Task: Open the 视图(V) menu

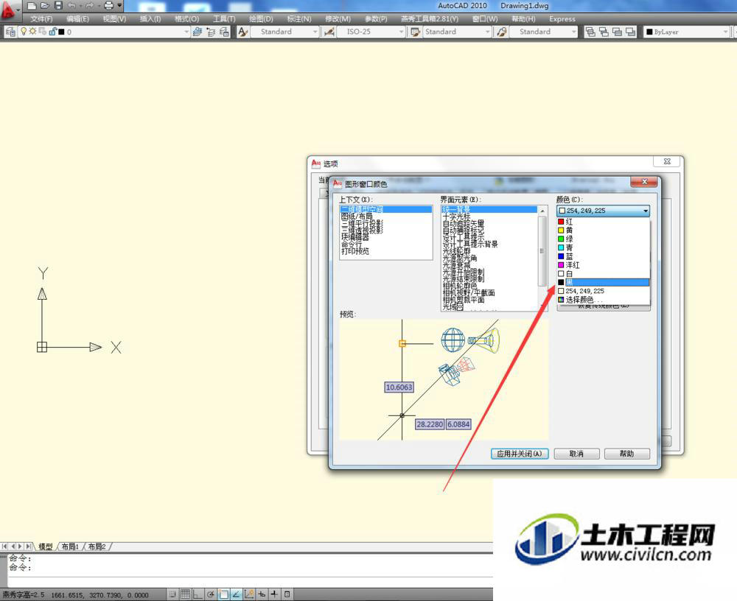Action: (x=115, y=19)
